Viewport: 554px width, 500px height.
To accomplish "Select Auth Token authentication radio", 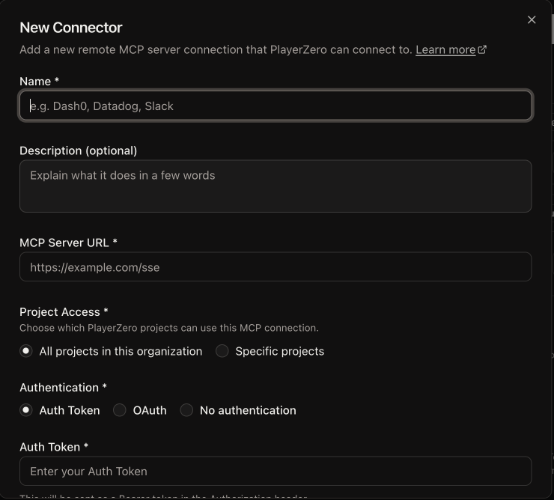I will point(25,410).
